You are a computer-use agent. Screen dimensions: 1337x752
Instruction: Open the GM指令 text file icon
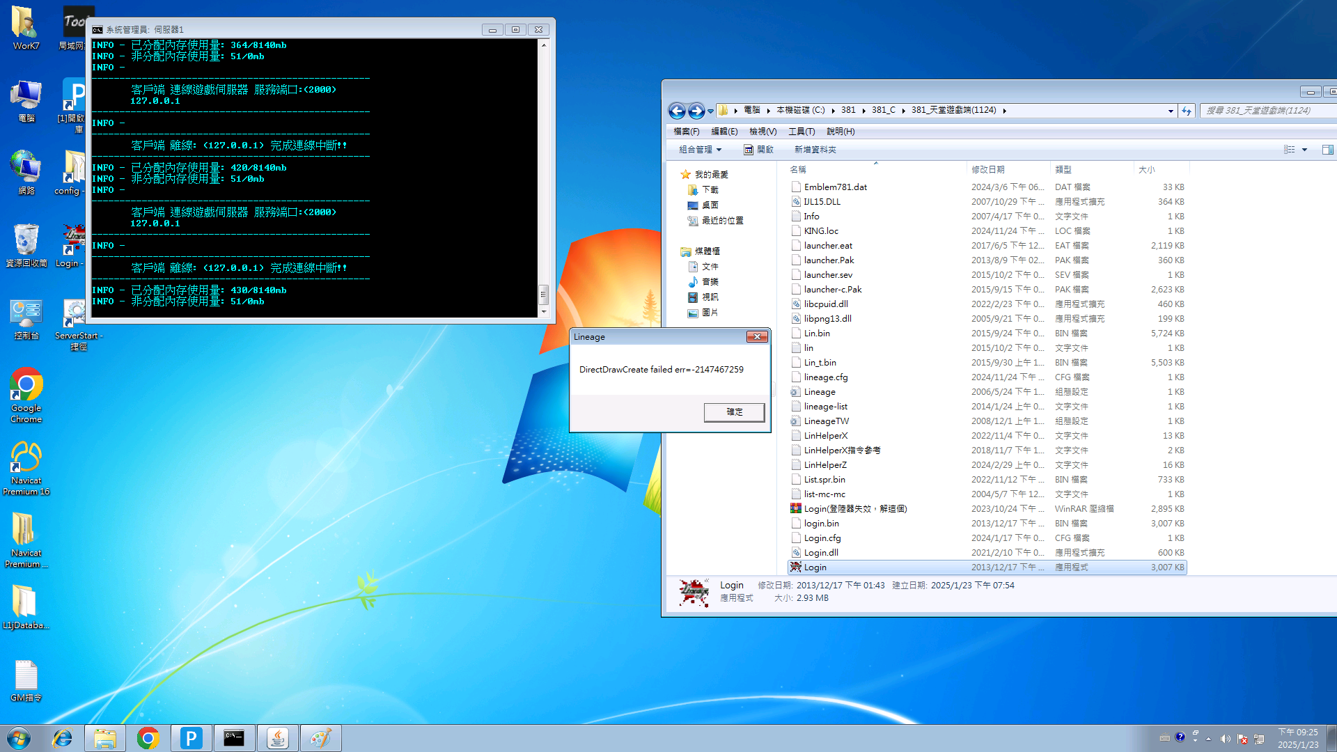pos(26,681)
